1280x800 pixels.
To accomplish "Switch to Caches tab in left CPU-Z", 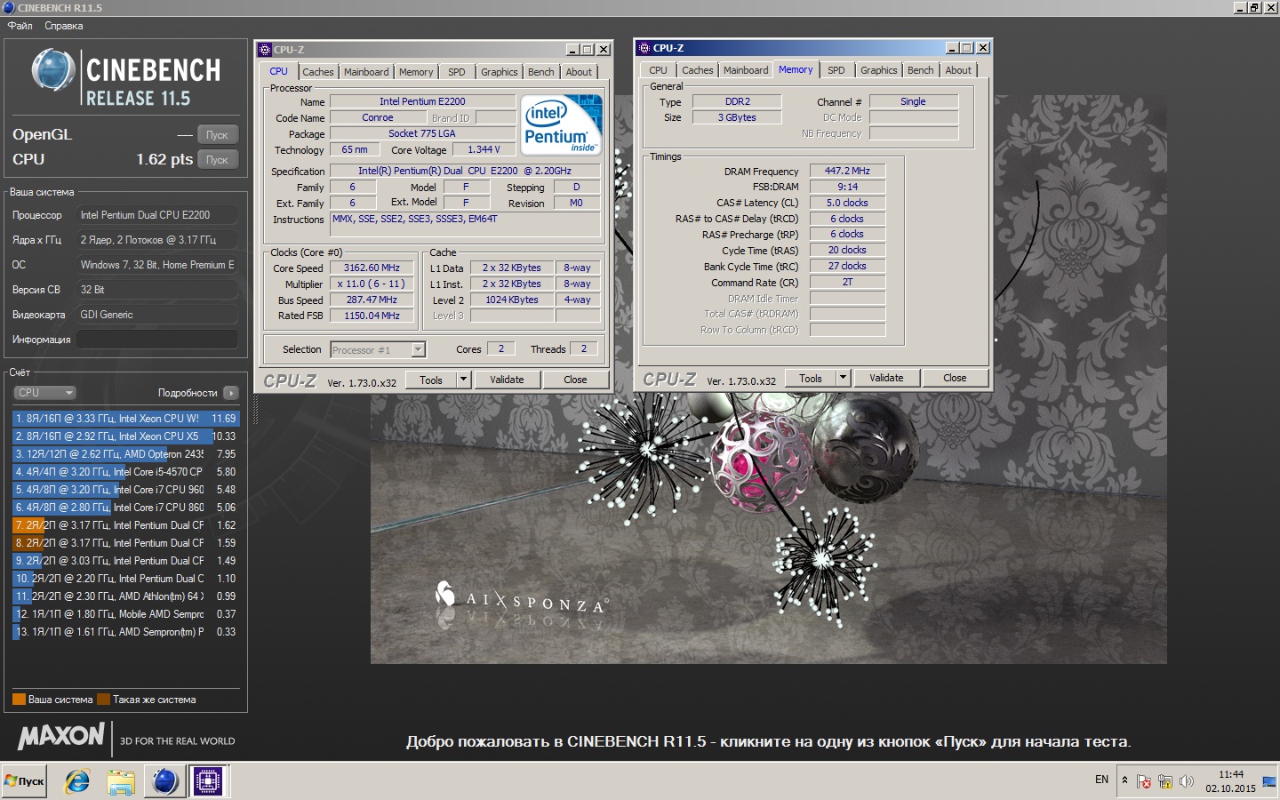I will pos(317,72).
